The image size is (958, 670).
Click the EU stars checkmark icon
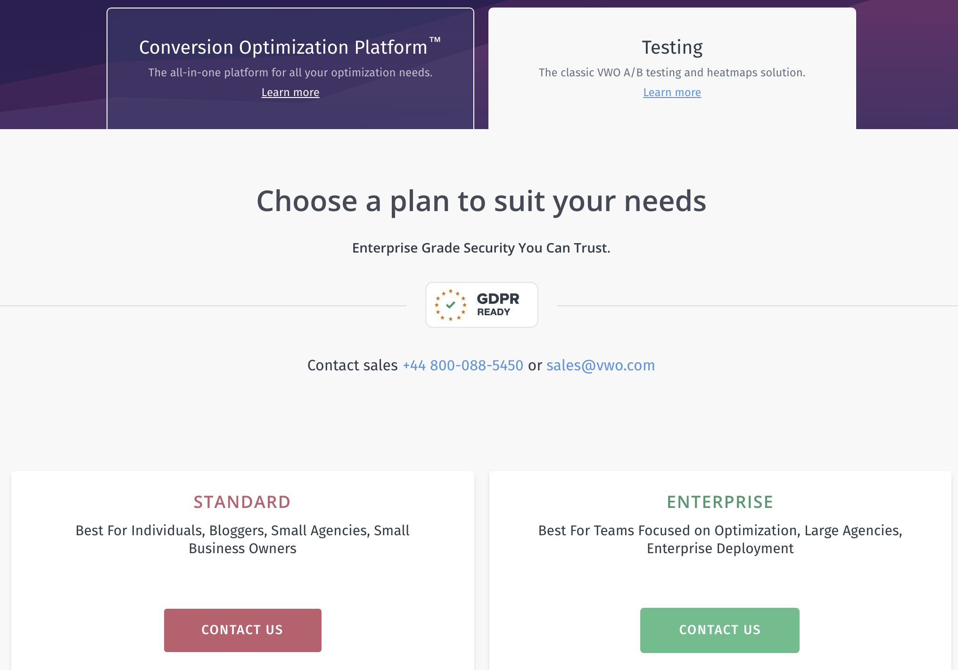(451, 305)
